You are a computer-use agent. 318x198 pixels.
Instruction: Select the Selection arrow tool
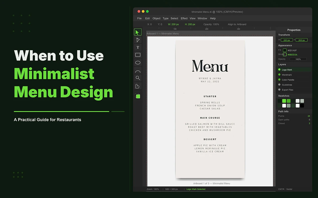(138, 32)
